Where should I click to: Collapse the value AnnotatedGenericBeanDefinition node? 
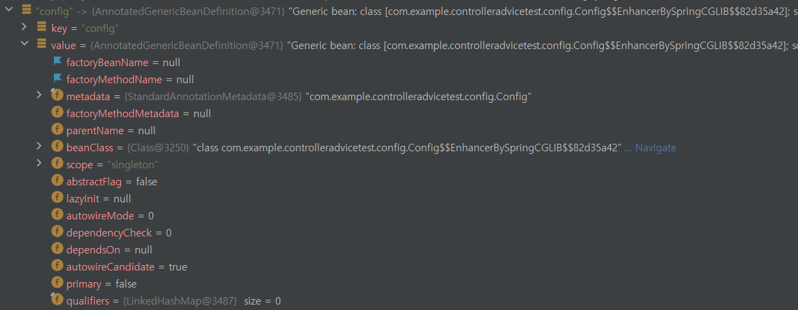(x=24, y=44)
